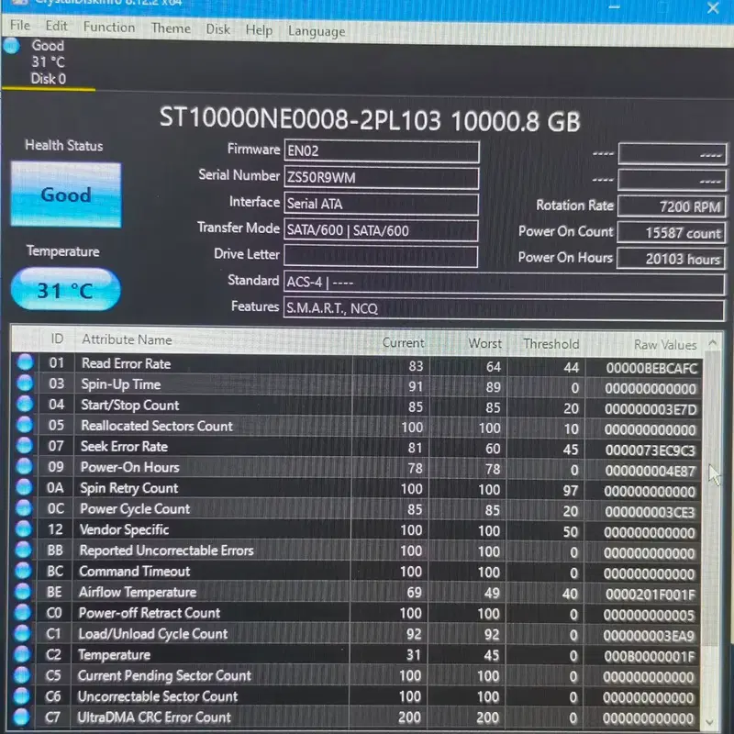Open the Function menu

point(109,28)
